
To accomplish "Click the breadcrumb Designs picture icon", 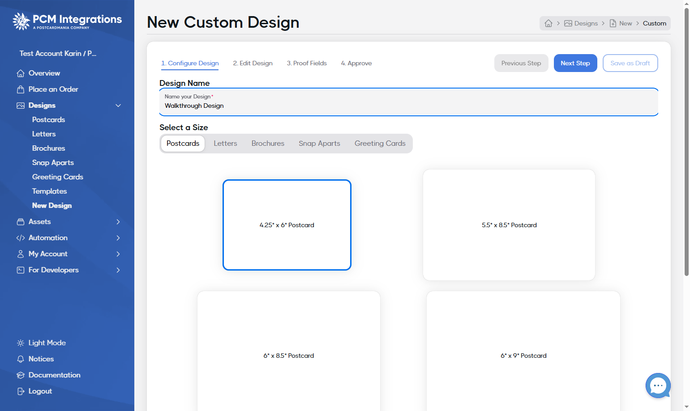I will [568, 23].
